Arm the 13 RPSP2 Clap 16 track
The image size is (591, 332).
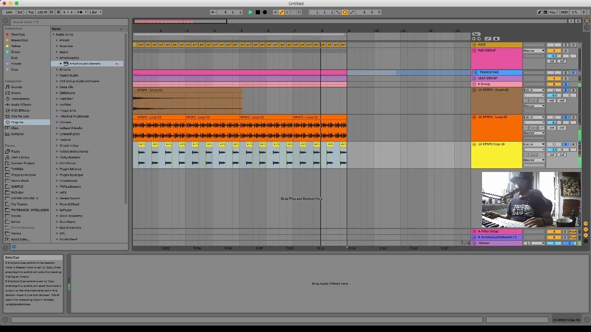pyautogui.click(x=573, y=144)
